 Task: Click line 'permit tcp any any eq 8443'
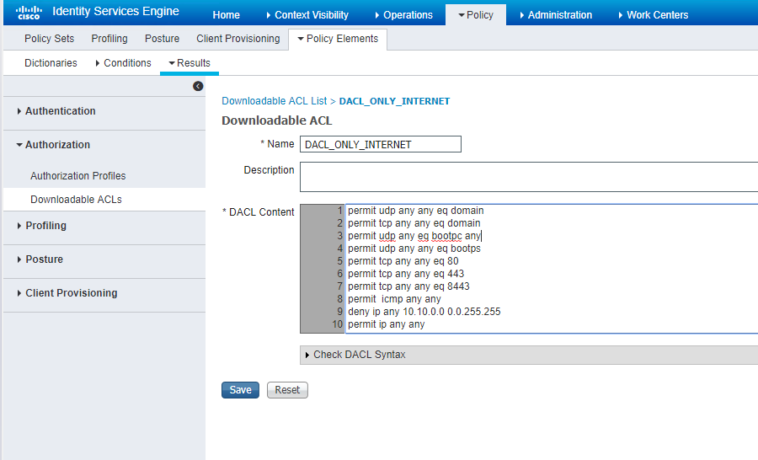408,286
